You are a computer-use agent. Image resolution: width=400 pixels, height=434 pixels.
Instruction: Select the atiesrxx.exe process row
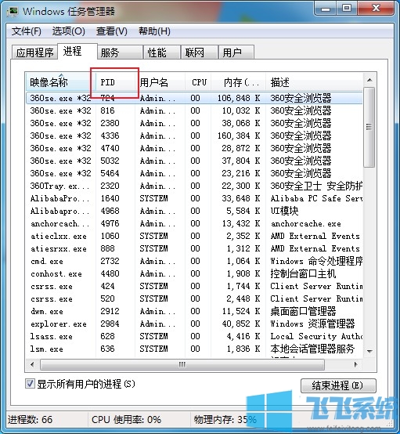click(194, 248)
